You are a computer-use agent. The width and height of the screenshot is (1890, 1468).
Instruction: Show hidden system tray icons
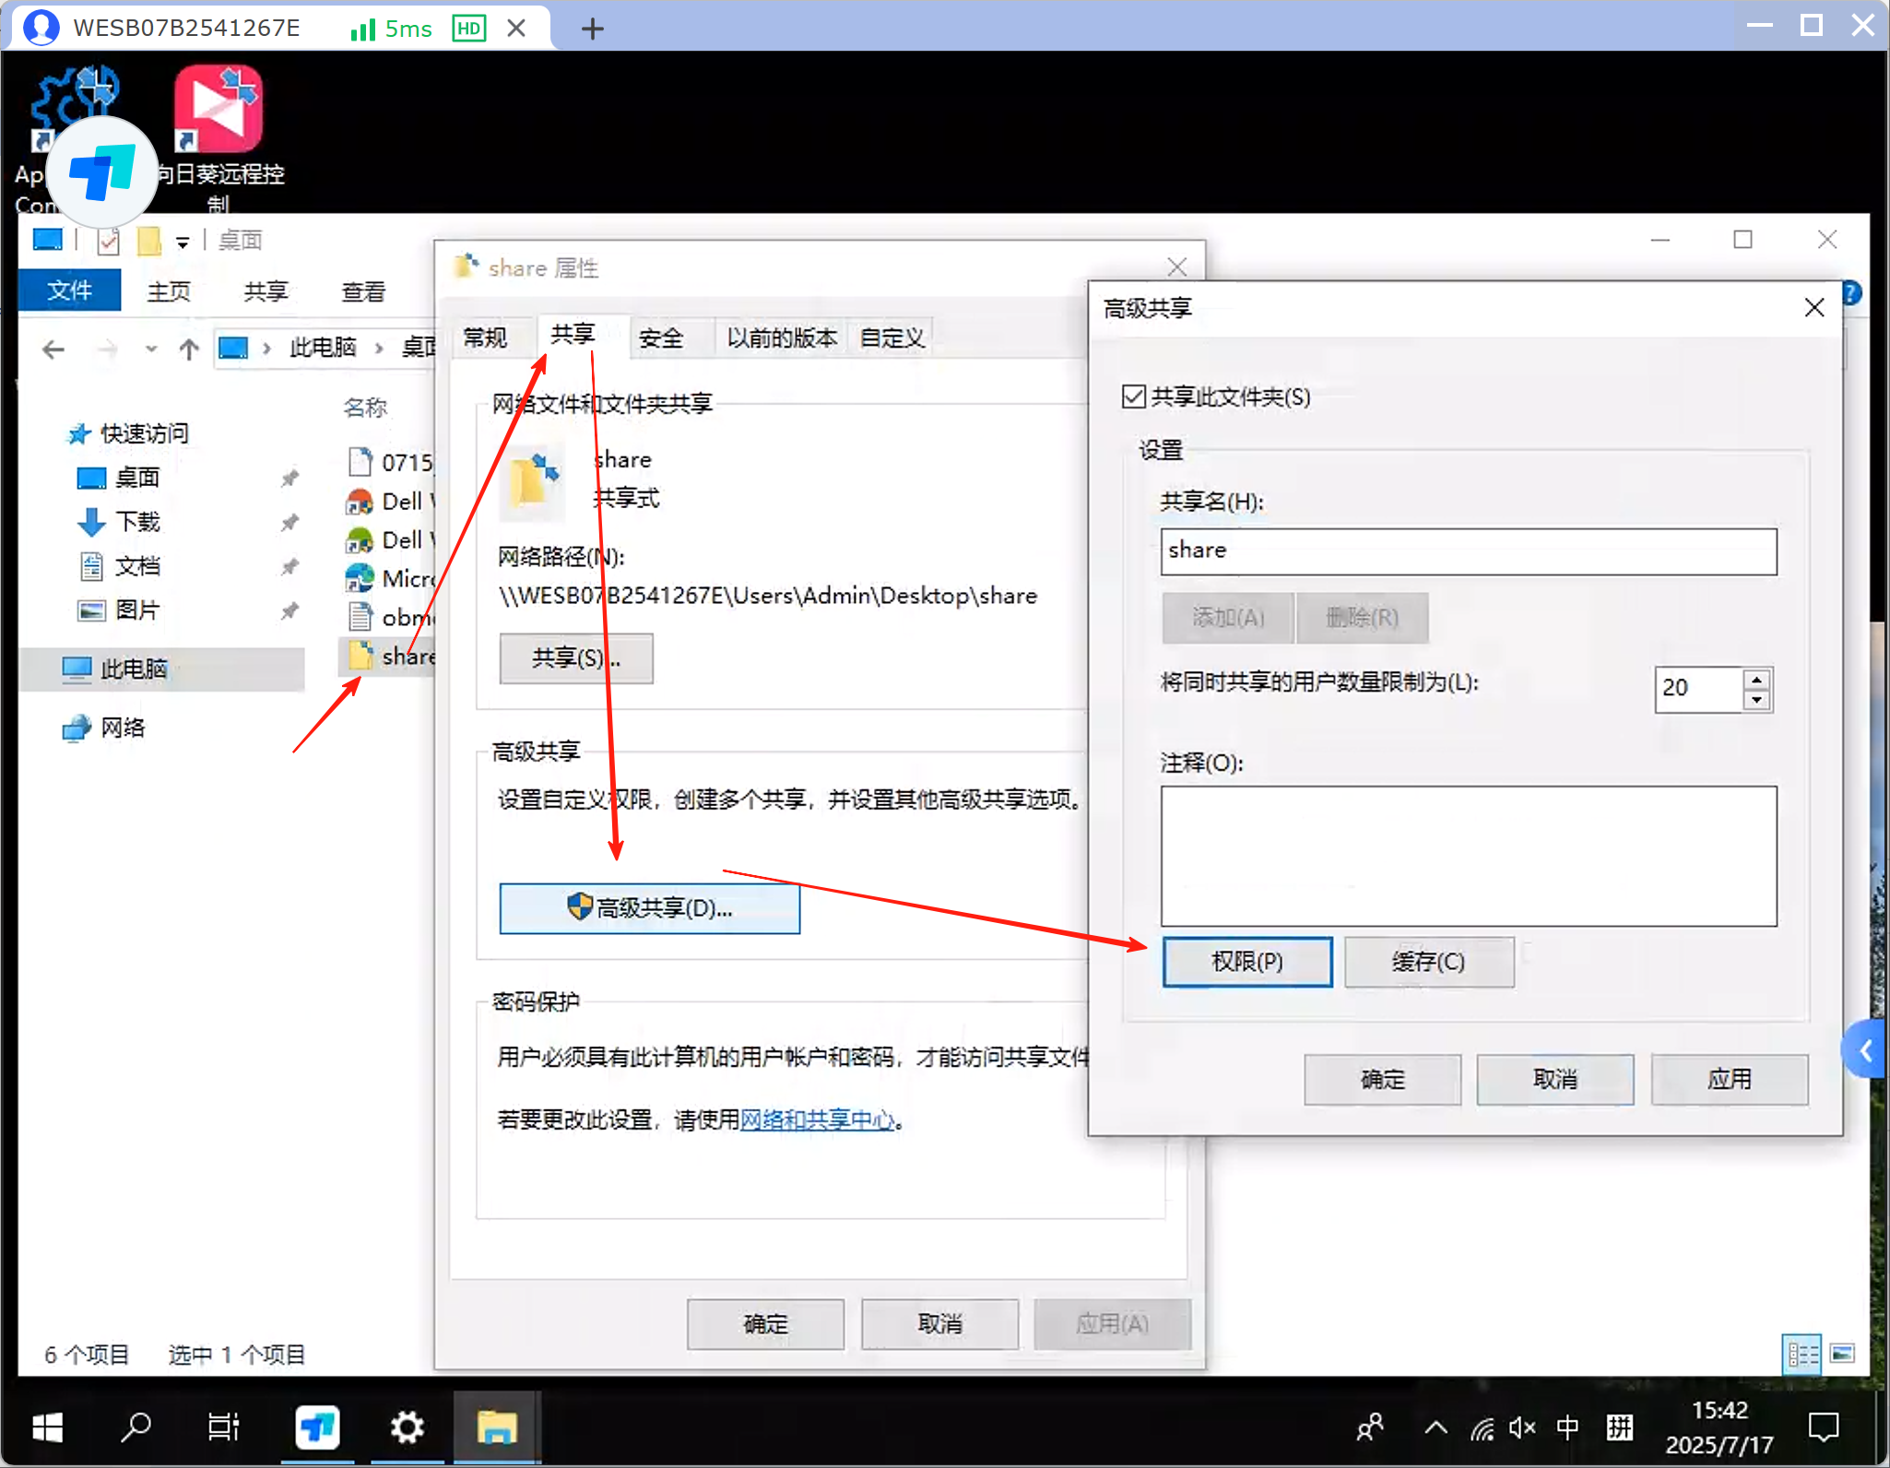click(1435, 1428)
